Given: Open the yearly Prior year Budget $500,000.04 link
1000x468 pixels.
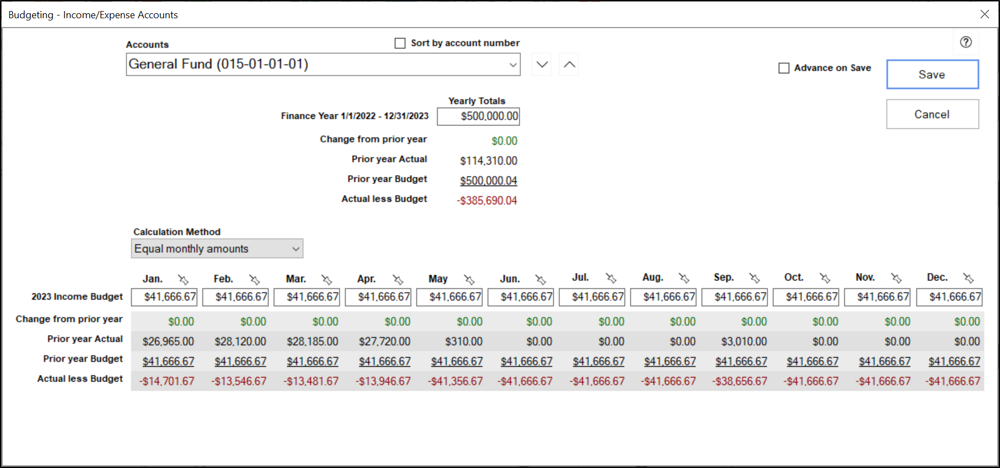Looking at the screenshot, I should pos(488,181).
